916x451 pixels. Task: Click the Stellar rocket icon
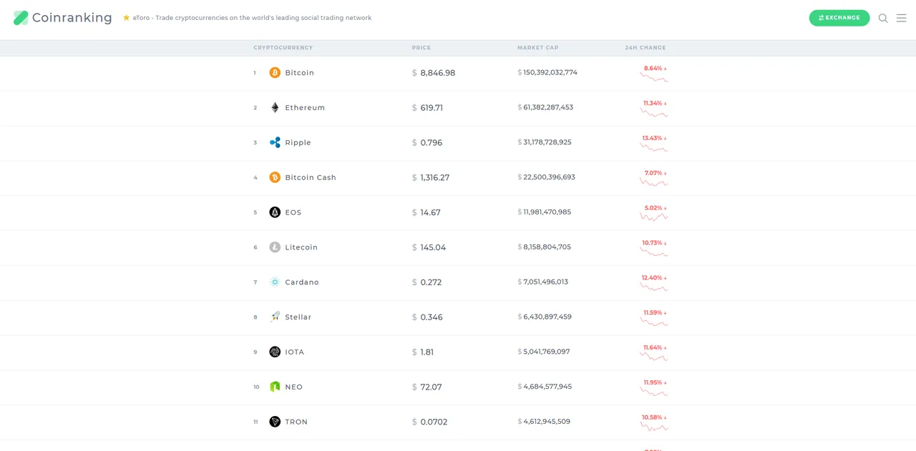pyautogui.click(x=275, y=317)
